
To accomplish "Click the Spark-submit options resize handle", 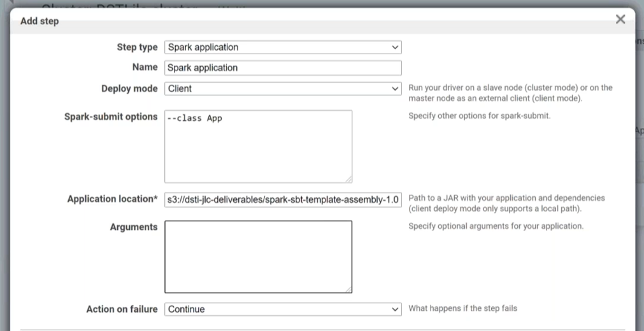I will click(x=348, y=179).
